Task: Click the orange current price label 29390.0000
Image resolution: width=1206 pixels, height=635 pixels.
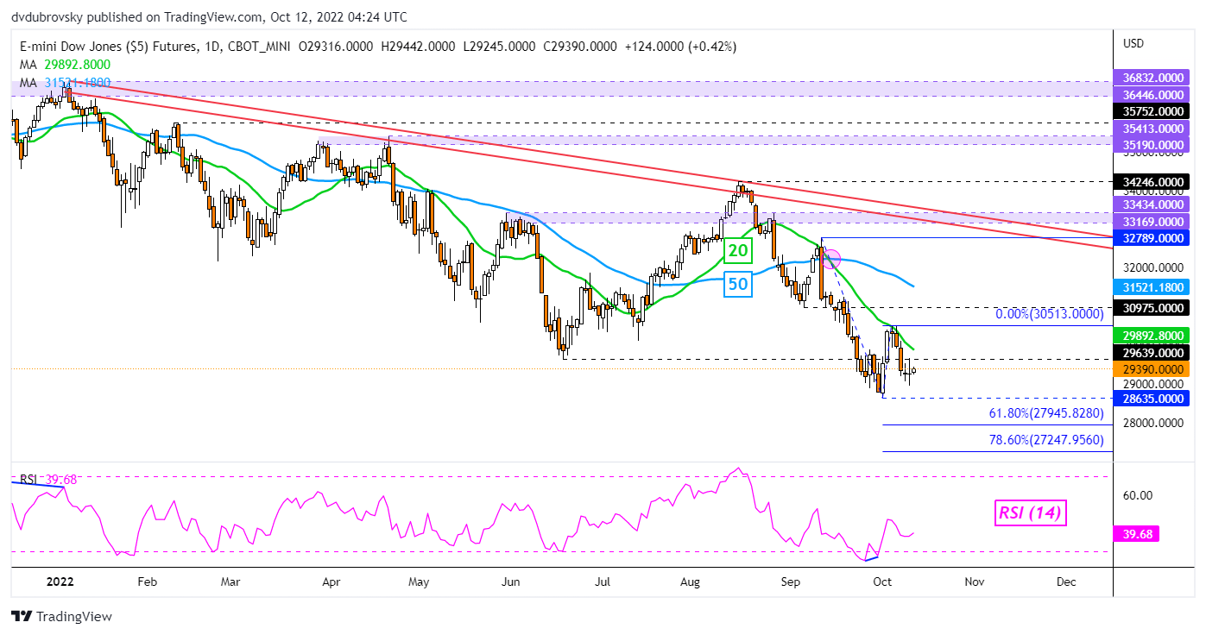Action: [x=1152, y=368]
